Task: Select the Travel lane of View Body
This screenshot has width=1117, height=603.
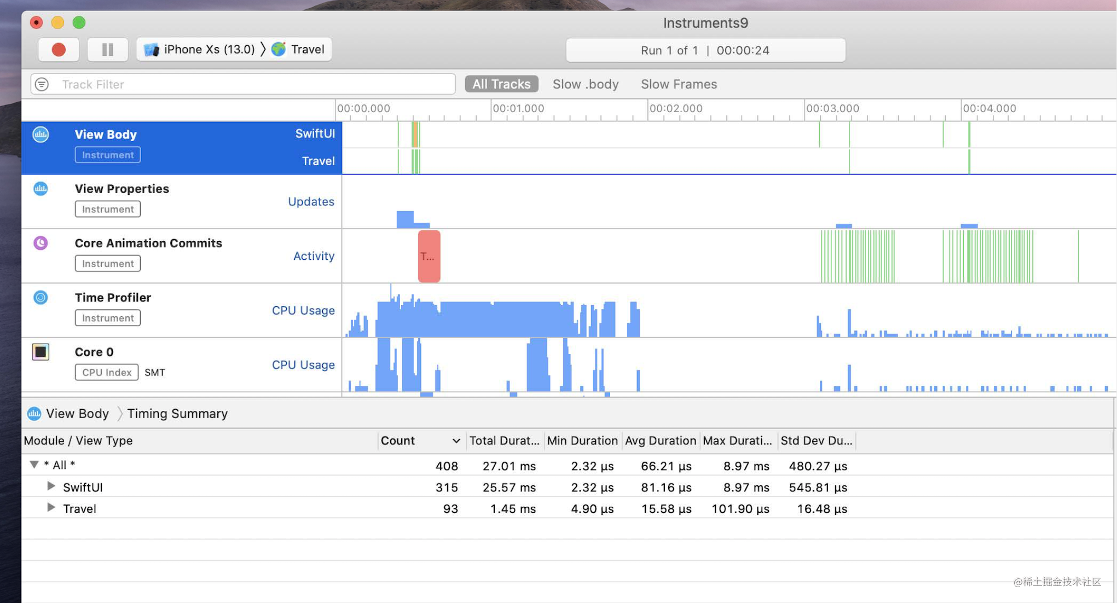Action: click(x=318, y=161)
